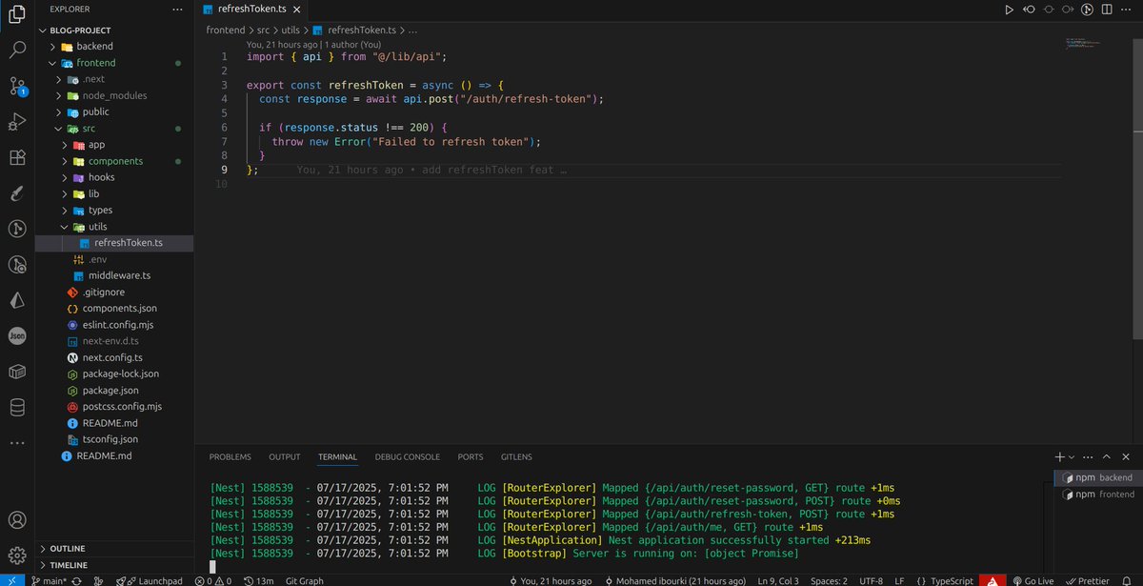The width and height of the screenshot is (1143, 586).
Task: Open next.config.ts in the explorer
Action: tap(112, 357)
